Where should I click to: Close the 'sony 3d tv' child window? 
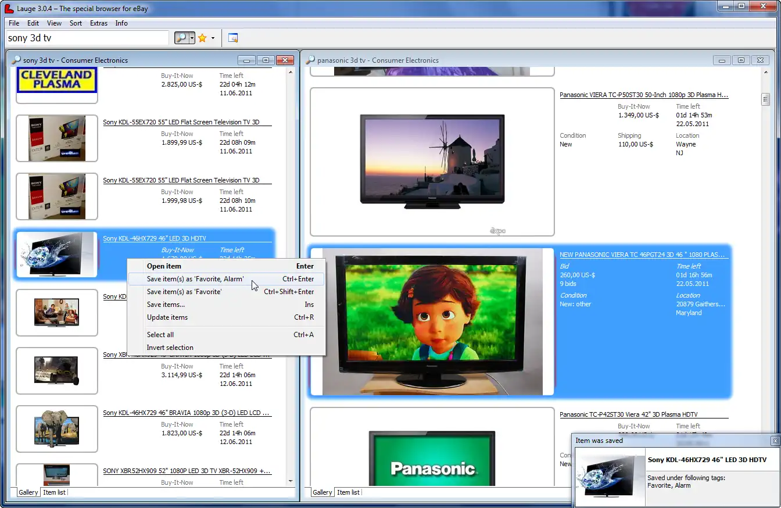tap(285, 60)
